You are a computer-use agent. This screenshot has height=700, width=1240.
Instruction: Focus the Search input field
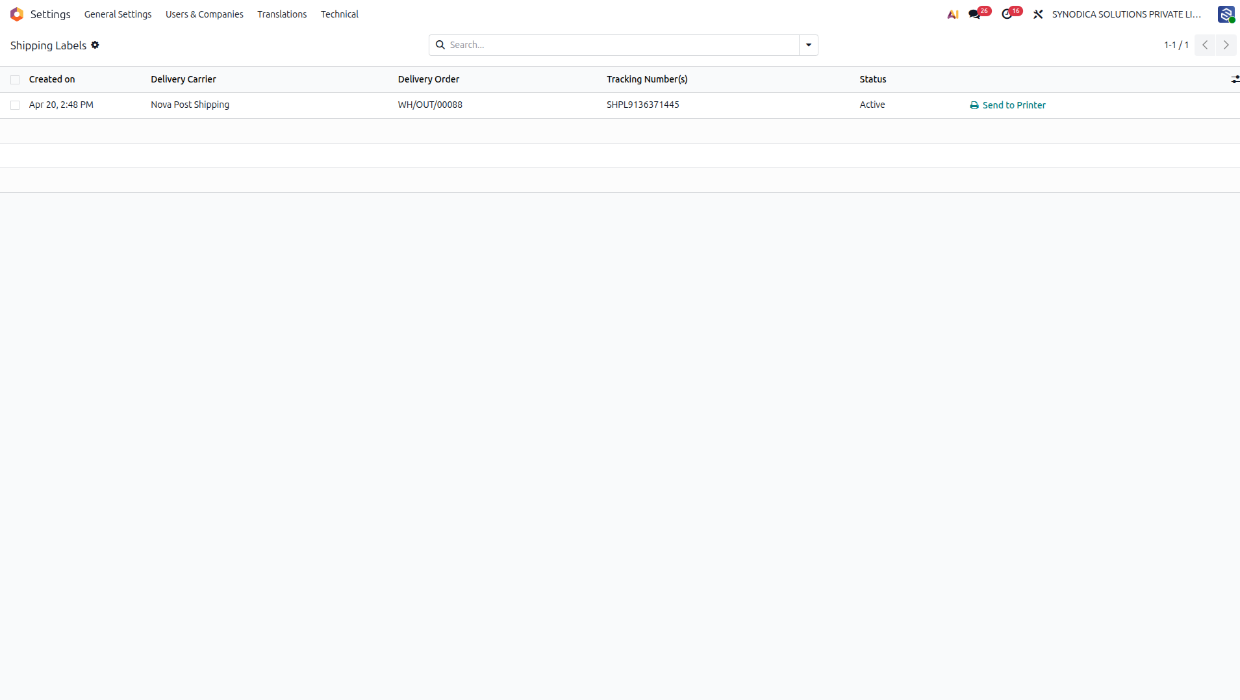[x=622, y=45]
